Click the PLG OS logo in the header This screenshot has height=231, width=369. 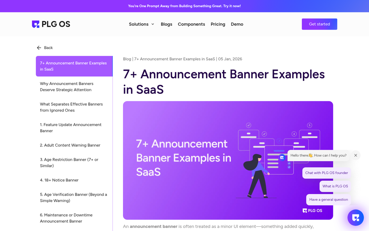pyautogui.click(x=51, y=24)
